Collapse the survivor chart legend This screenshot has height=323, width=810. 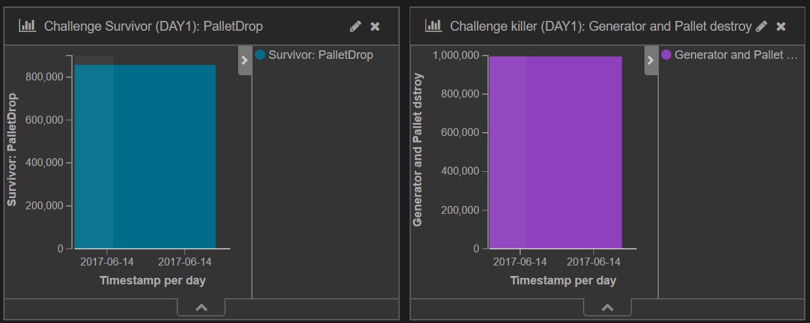tap(245, 60)
